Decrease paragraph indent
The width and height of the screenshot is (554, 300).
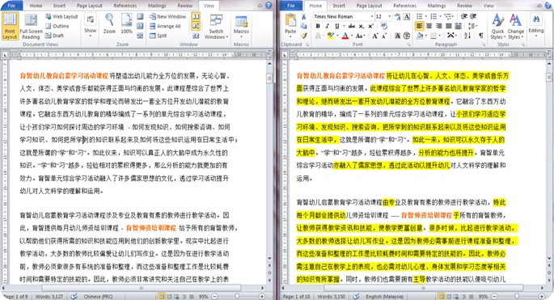(463, 17)
